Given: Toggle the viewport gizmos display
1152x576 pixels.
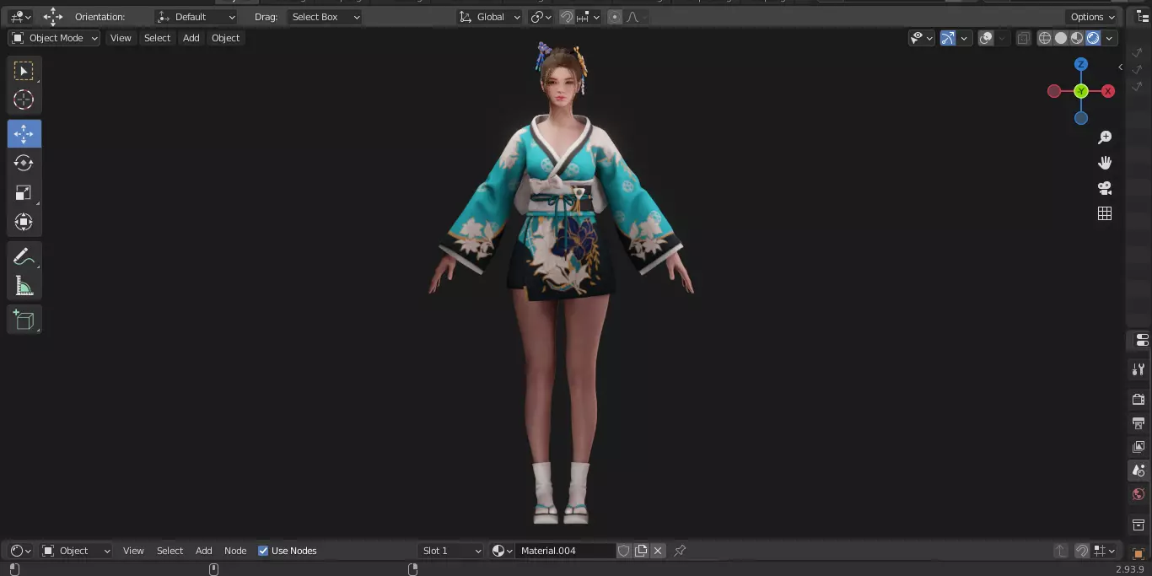Looking at the screenshot, I should coord(948,38).
